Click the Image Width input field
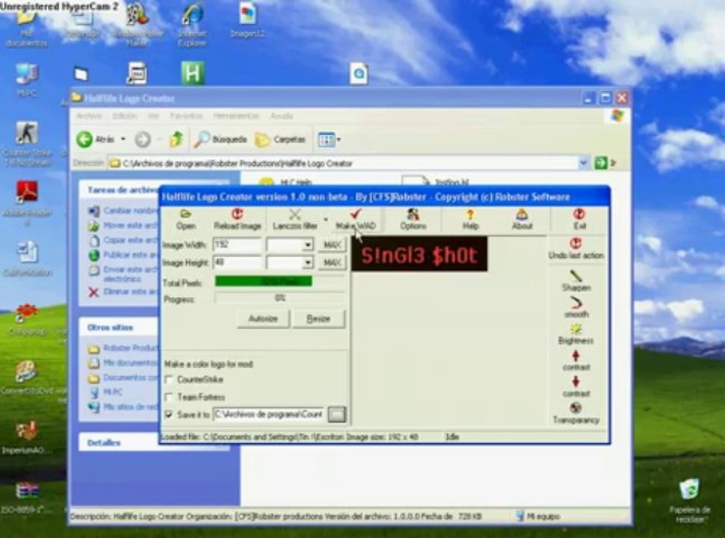This screenshot has height=538, width=725. [x=237, y=245]
